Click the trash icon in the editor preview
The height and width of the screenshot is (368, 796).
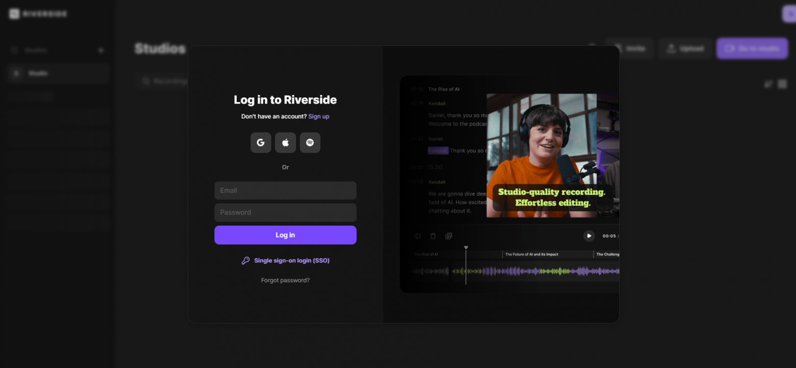pyautogui.click(x=433, y=236)
